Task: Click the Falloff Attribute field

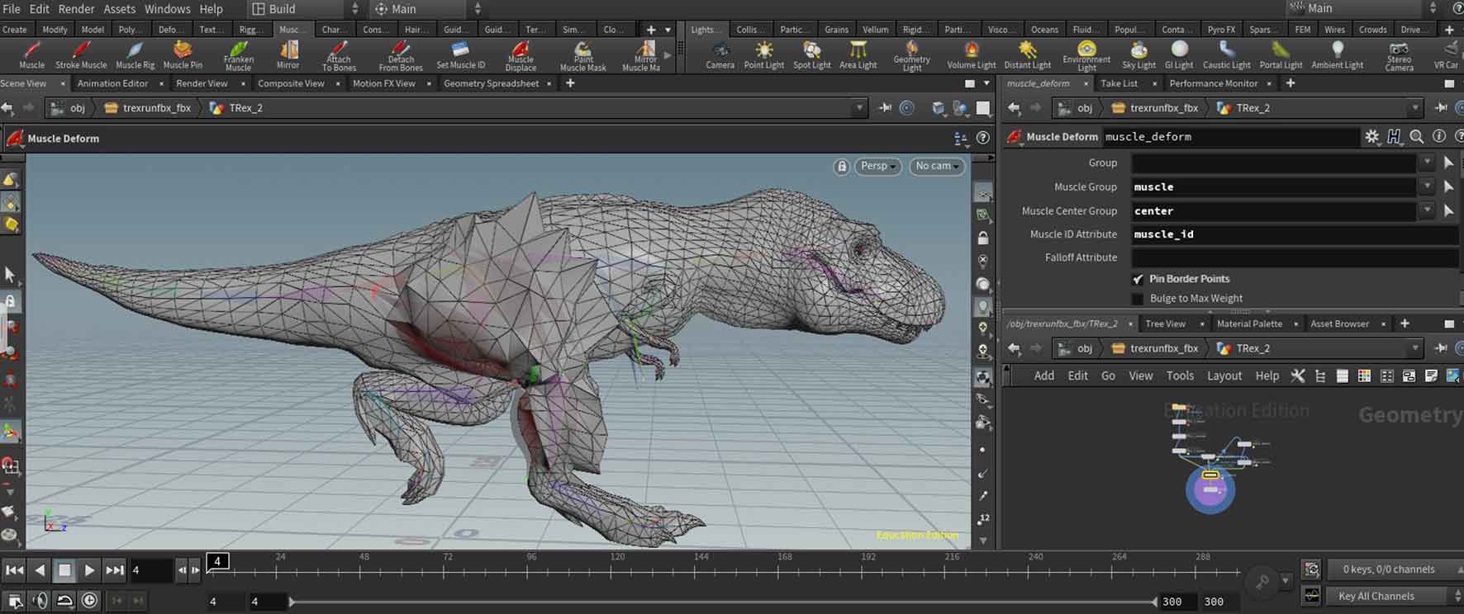Action: (1294, 257)
